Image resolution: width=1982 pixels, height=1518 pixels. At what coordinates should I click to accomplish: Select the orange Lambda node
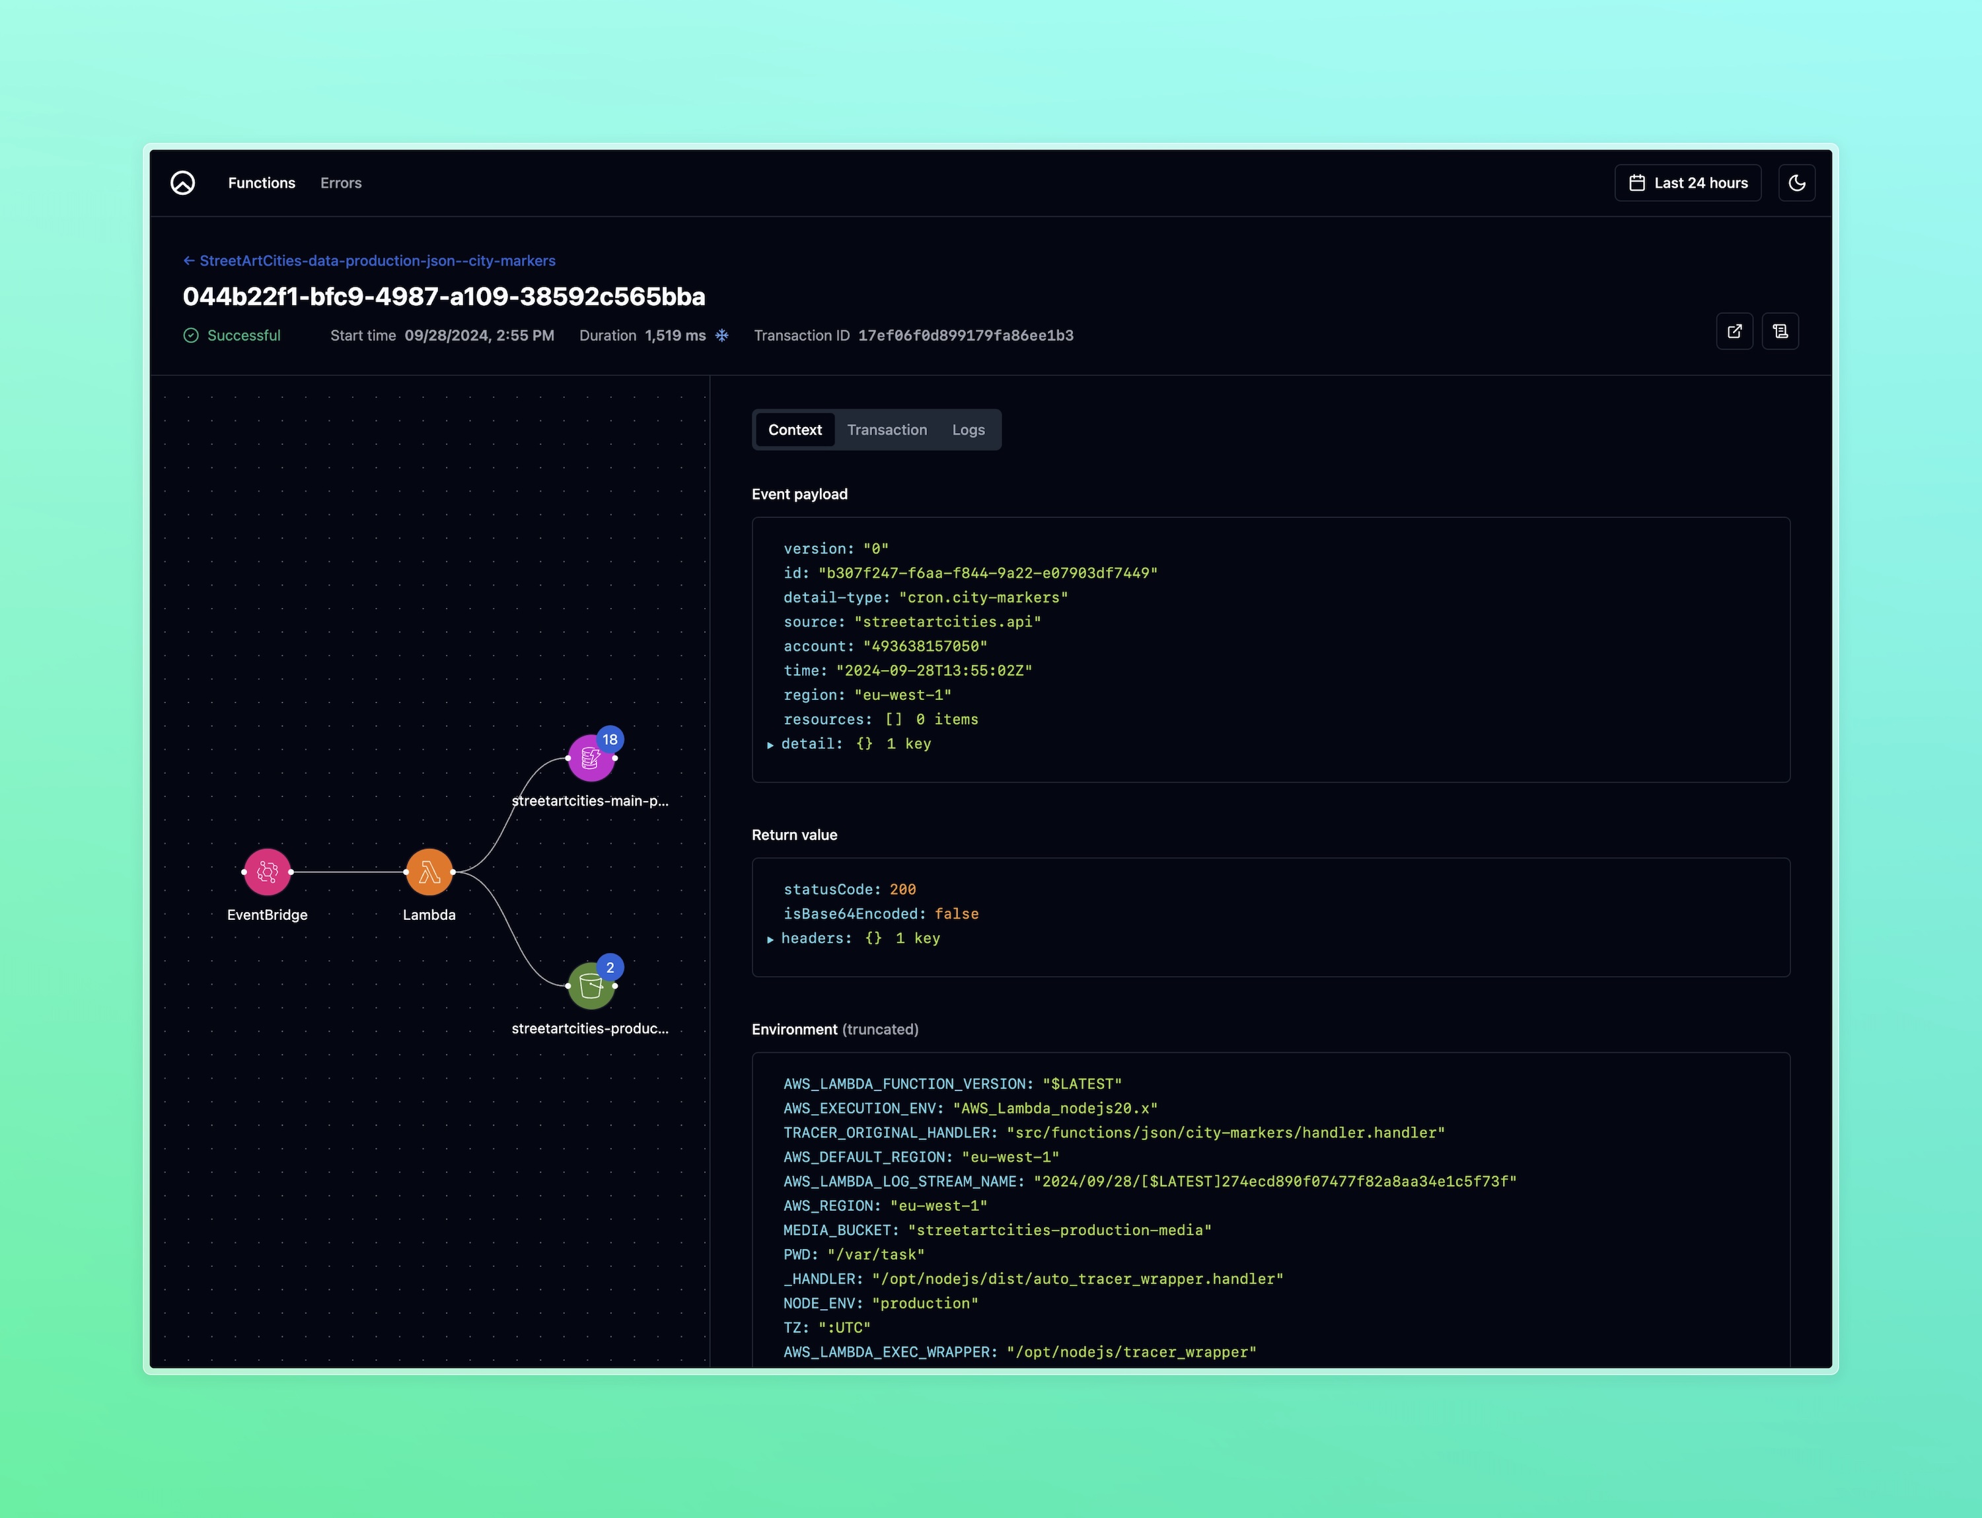(x=429, y=872)
